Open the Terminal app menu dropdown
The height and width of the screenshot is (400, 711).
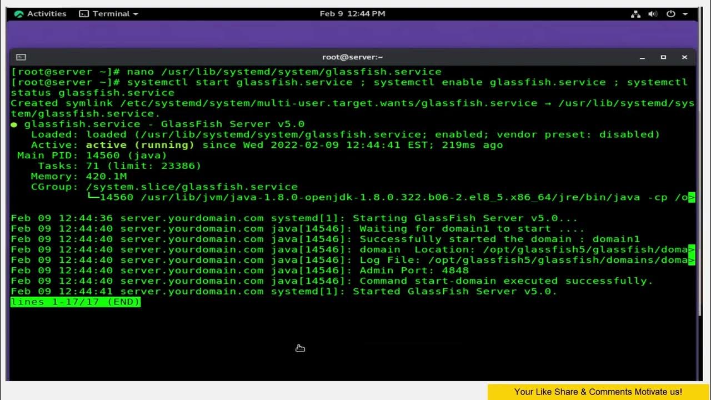[109, 14]
